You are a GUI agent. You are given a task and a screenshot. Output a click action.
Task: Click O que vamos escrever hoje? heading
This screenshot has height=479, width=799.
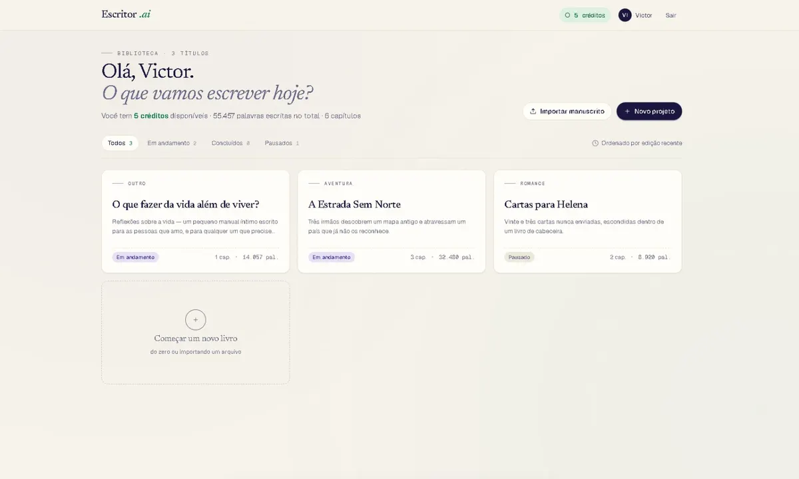208,93
